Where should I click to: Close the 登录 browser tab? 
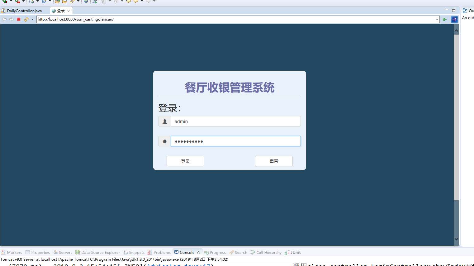[69, 11]
